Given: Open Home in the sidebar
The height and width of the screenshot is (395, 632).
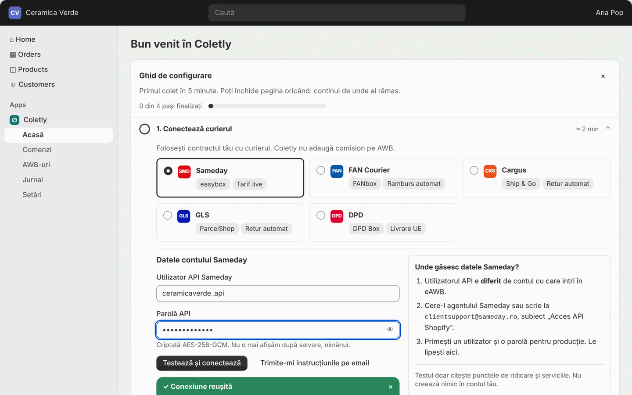Looking at the screenshot, I should (x=58, y=39).
